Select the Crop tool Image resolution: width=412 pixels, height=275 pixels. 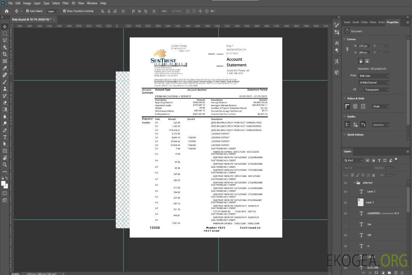(5, 54)
